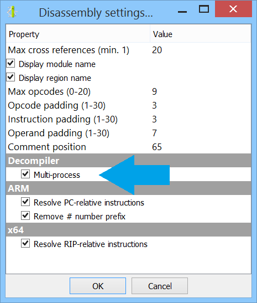Edit the Operand padding value 7
Image resolution: width=257 pixels, height=303 pixels.
(x=201, y=133)
